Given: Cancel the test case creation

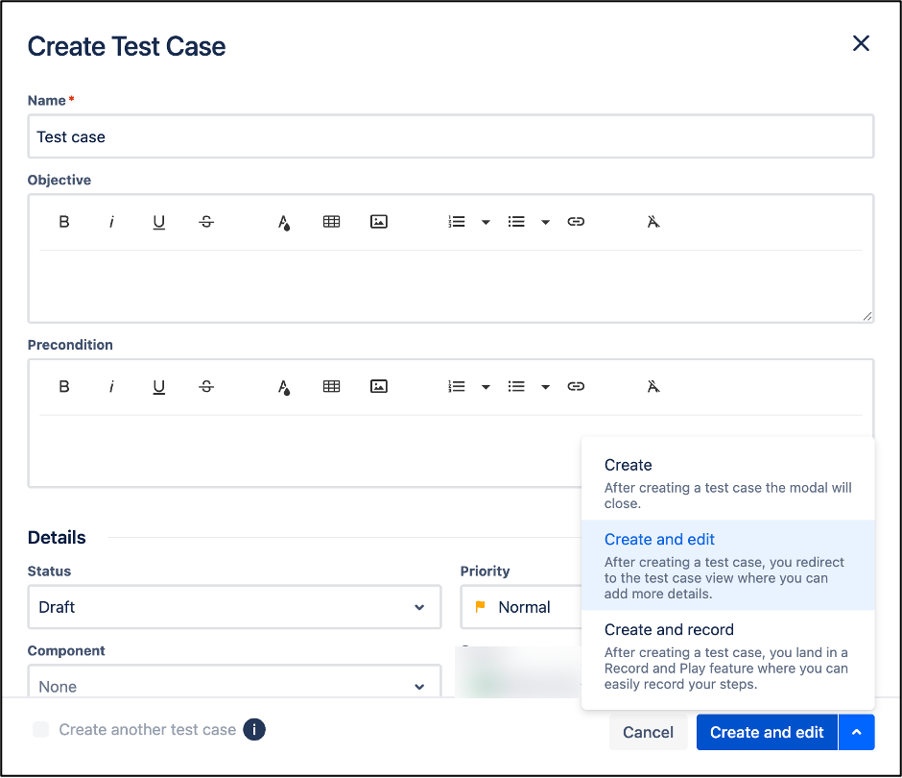Looking at the screenshot, I should pos(648,732).
